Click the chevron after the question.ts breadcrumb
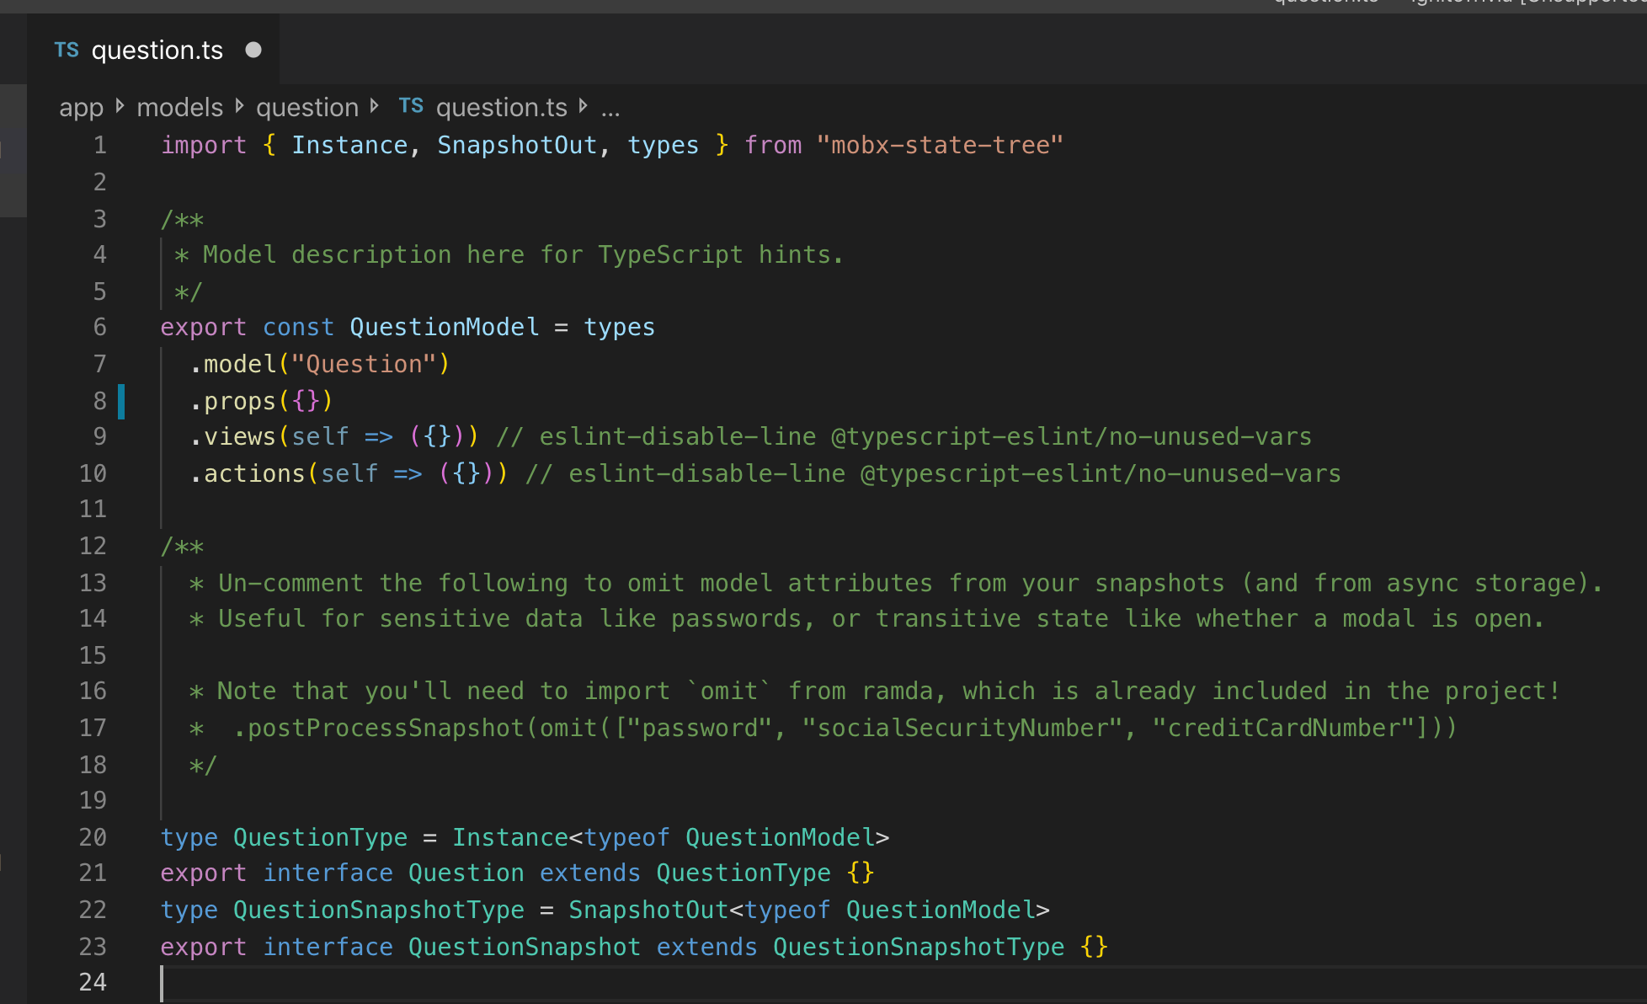The width and height of the screenshot is (1647, 1004). (x=584, y=106)
